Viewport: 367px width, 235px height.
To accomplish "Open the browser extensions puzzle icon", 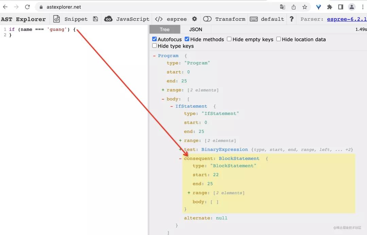I will (x=329, y=7).
